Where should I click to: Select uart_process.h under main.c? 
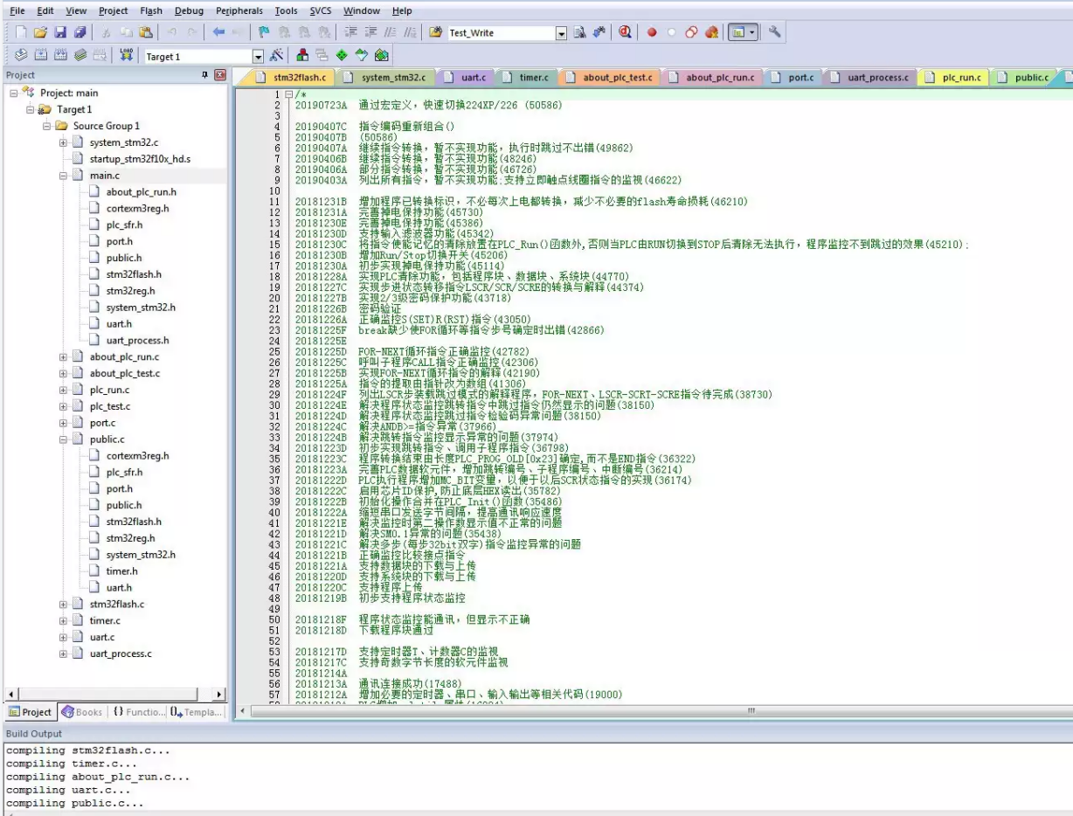(x=137, y=341)
